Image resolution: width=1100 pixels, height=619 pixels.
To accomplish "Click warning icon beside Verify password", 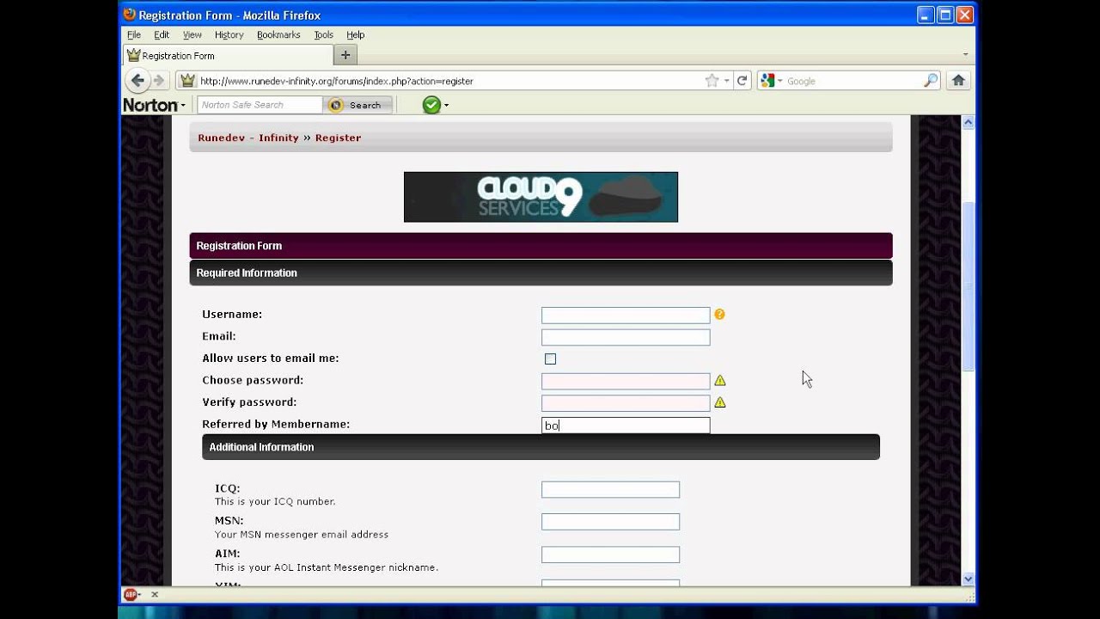I will 720,402.
